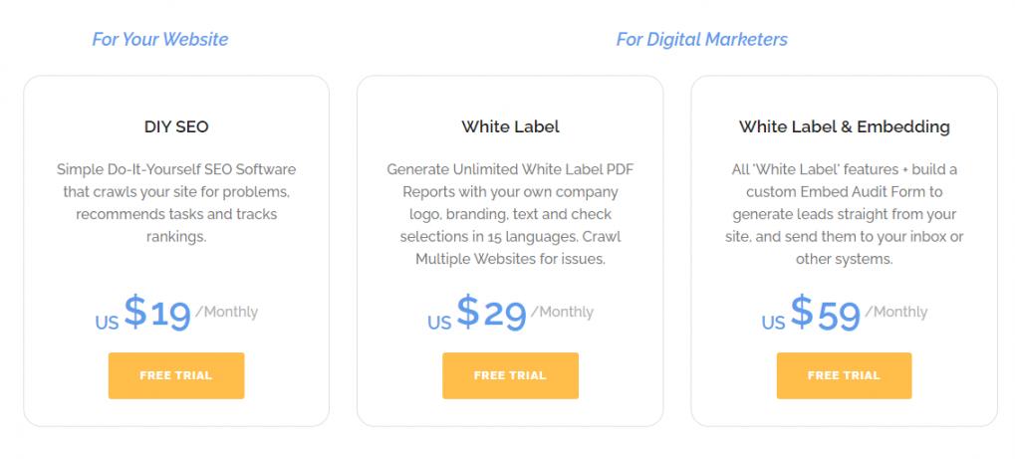Click the White Label PDF Reports description

(x=510, y=214)
